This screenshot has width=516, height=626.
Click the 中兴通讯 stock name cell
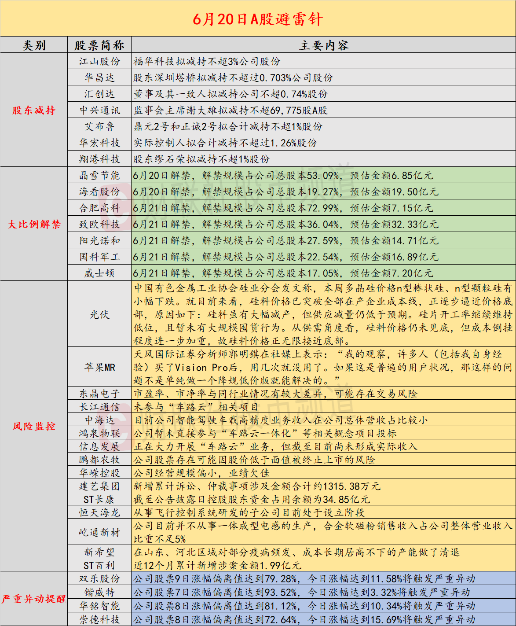click(x=99, y=110)
